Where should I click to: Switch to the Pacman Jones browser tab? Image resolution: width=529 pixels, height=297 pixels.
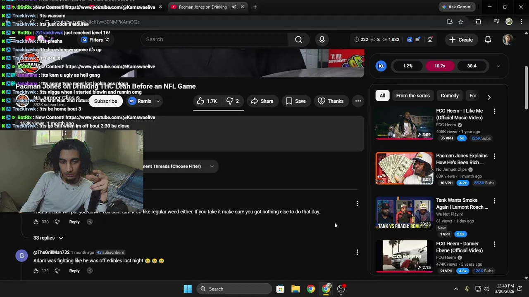coord(203,7)
